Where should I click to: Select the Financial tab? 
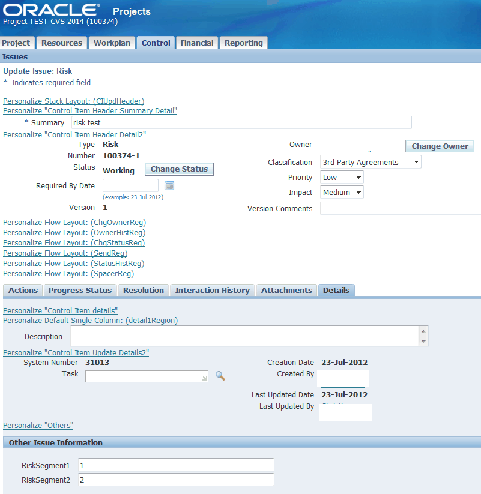(196, 42)
